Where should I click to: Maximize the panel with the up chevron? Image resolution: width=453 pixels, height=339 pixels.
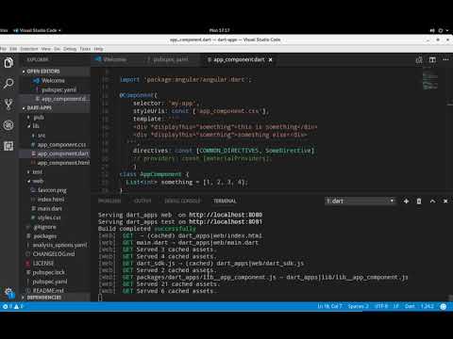click(x=432, y=201)
